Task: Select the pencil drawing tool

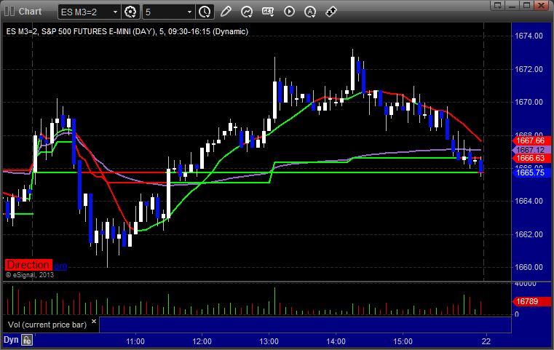Action: point(226,12)
